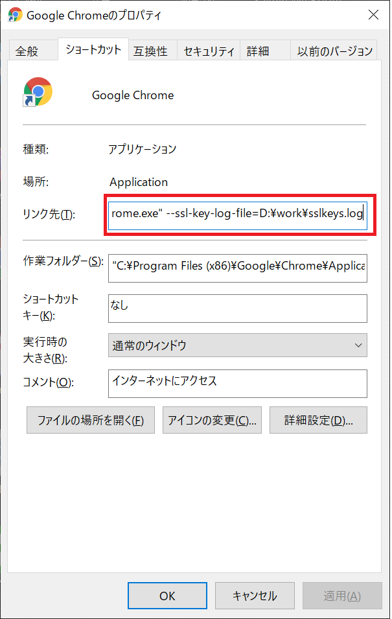Screen dimensions: 392x619
Task: Click the 作業フォルダー(S): label
Action: 63,261
